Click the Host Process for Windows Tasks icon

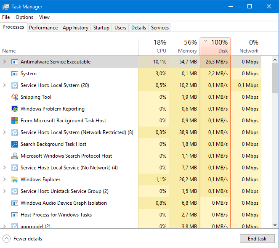coord(15,215)
